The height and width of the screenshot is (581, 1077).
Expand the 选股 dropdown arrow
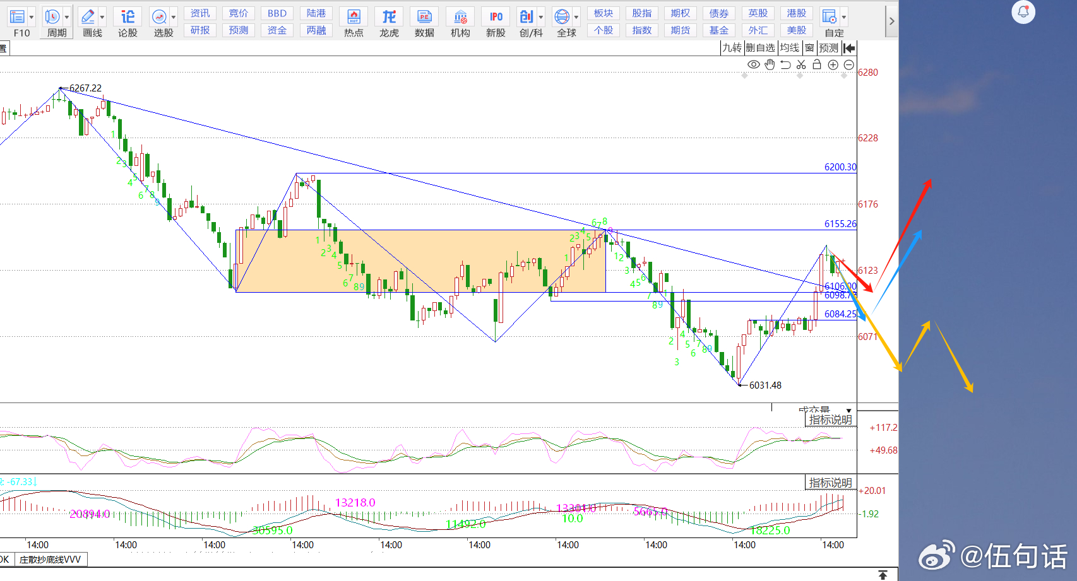(174, 17)
